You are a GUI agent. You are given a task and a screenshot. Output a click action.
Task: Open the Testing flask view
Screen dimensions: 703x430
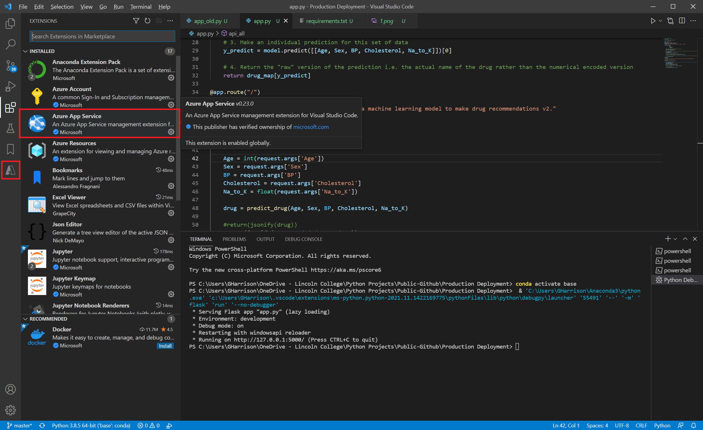tap(10, 128)
